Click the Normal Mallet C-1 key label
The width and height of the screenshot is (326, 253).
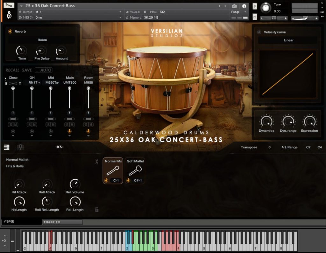pos(116,181)
